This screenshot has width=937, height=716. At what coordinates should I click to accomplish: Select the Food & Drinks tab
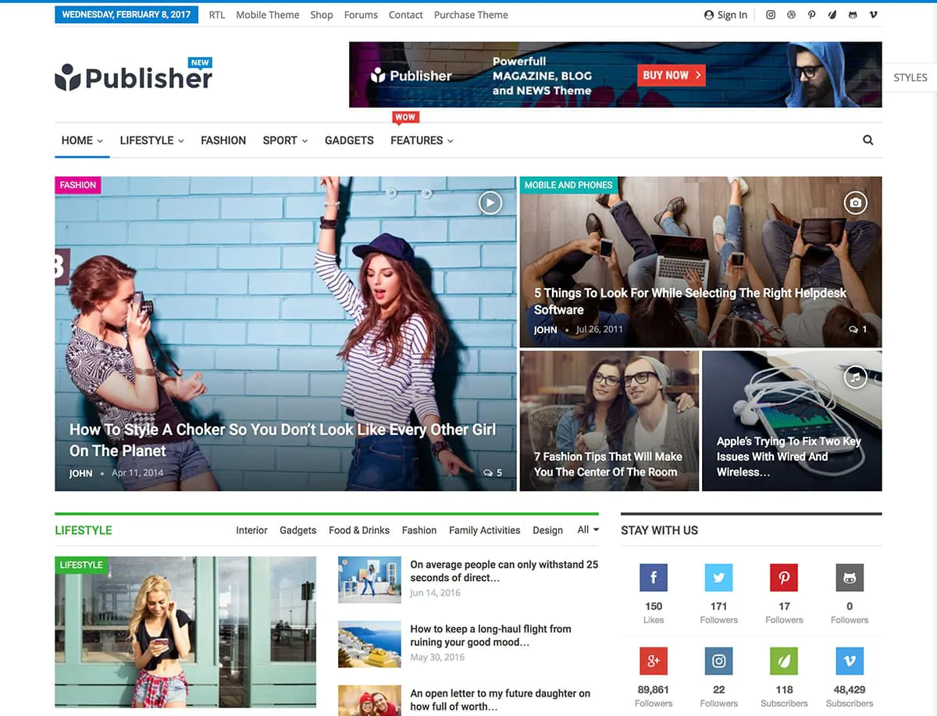tap(359, 530)
